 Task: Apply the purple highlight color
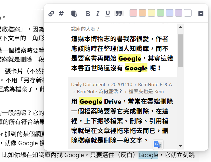[179, 13]
